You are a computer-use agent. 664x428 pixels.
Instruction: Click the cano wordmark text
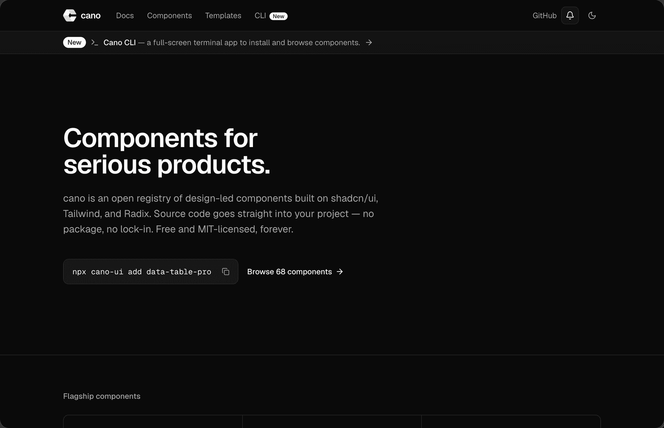[x=90, y=15]
